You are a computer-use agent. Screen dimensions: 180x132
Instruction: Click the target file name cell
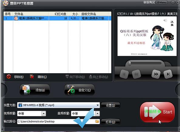coord(94,18)
